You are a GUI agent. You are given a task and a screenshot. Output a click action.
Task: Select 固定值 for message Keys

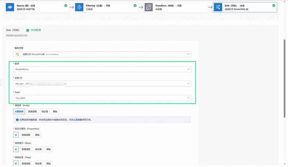(x=38, y=149)
